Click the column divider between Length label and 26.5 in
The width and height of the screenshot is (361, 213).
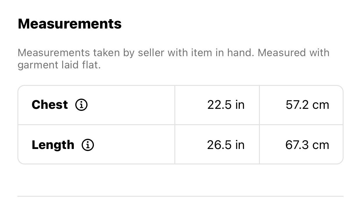tap(175, 145)
